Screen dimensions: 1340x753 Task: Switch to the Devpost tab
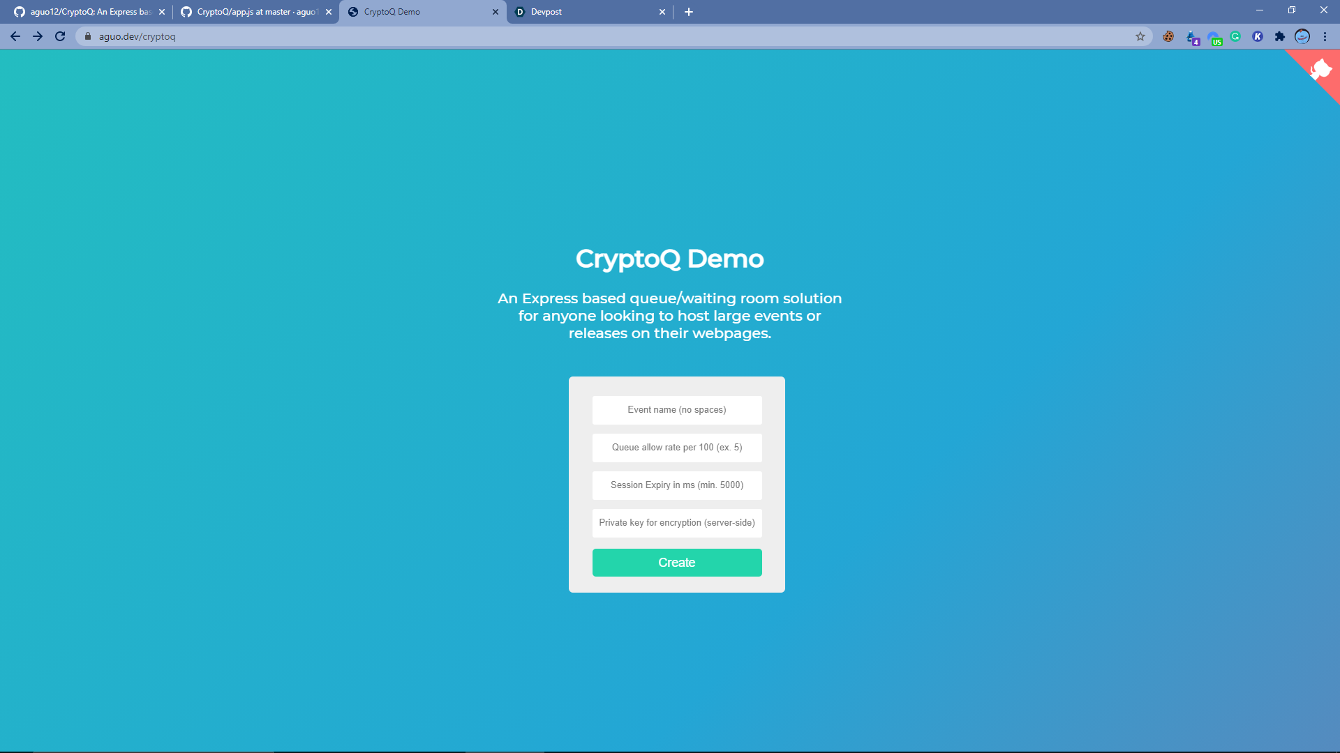pyautogui.click(x=586, y=12)
